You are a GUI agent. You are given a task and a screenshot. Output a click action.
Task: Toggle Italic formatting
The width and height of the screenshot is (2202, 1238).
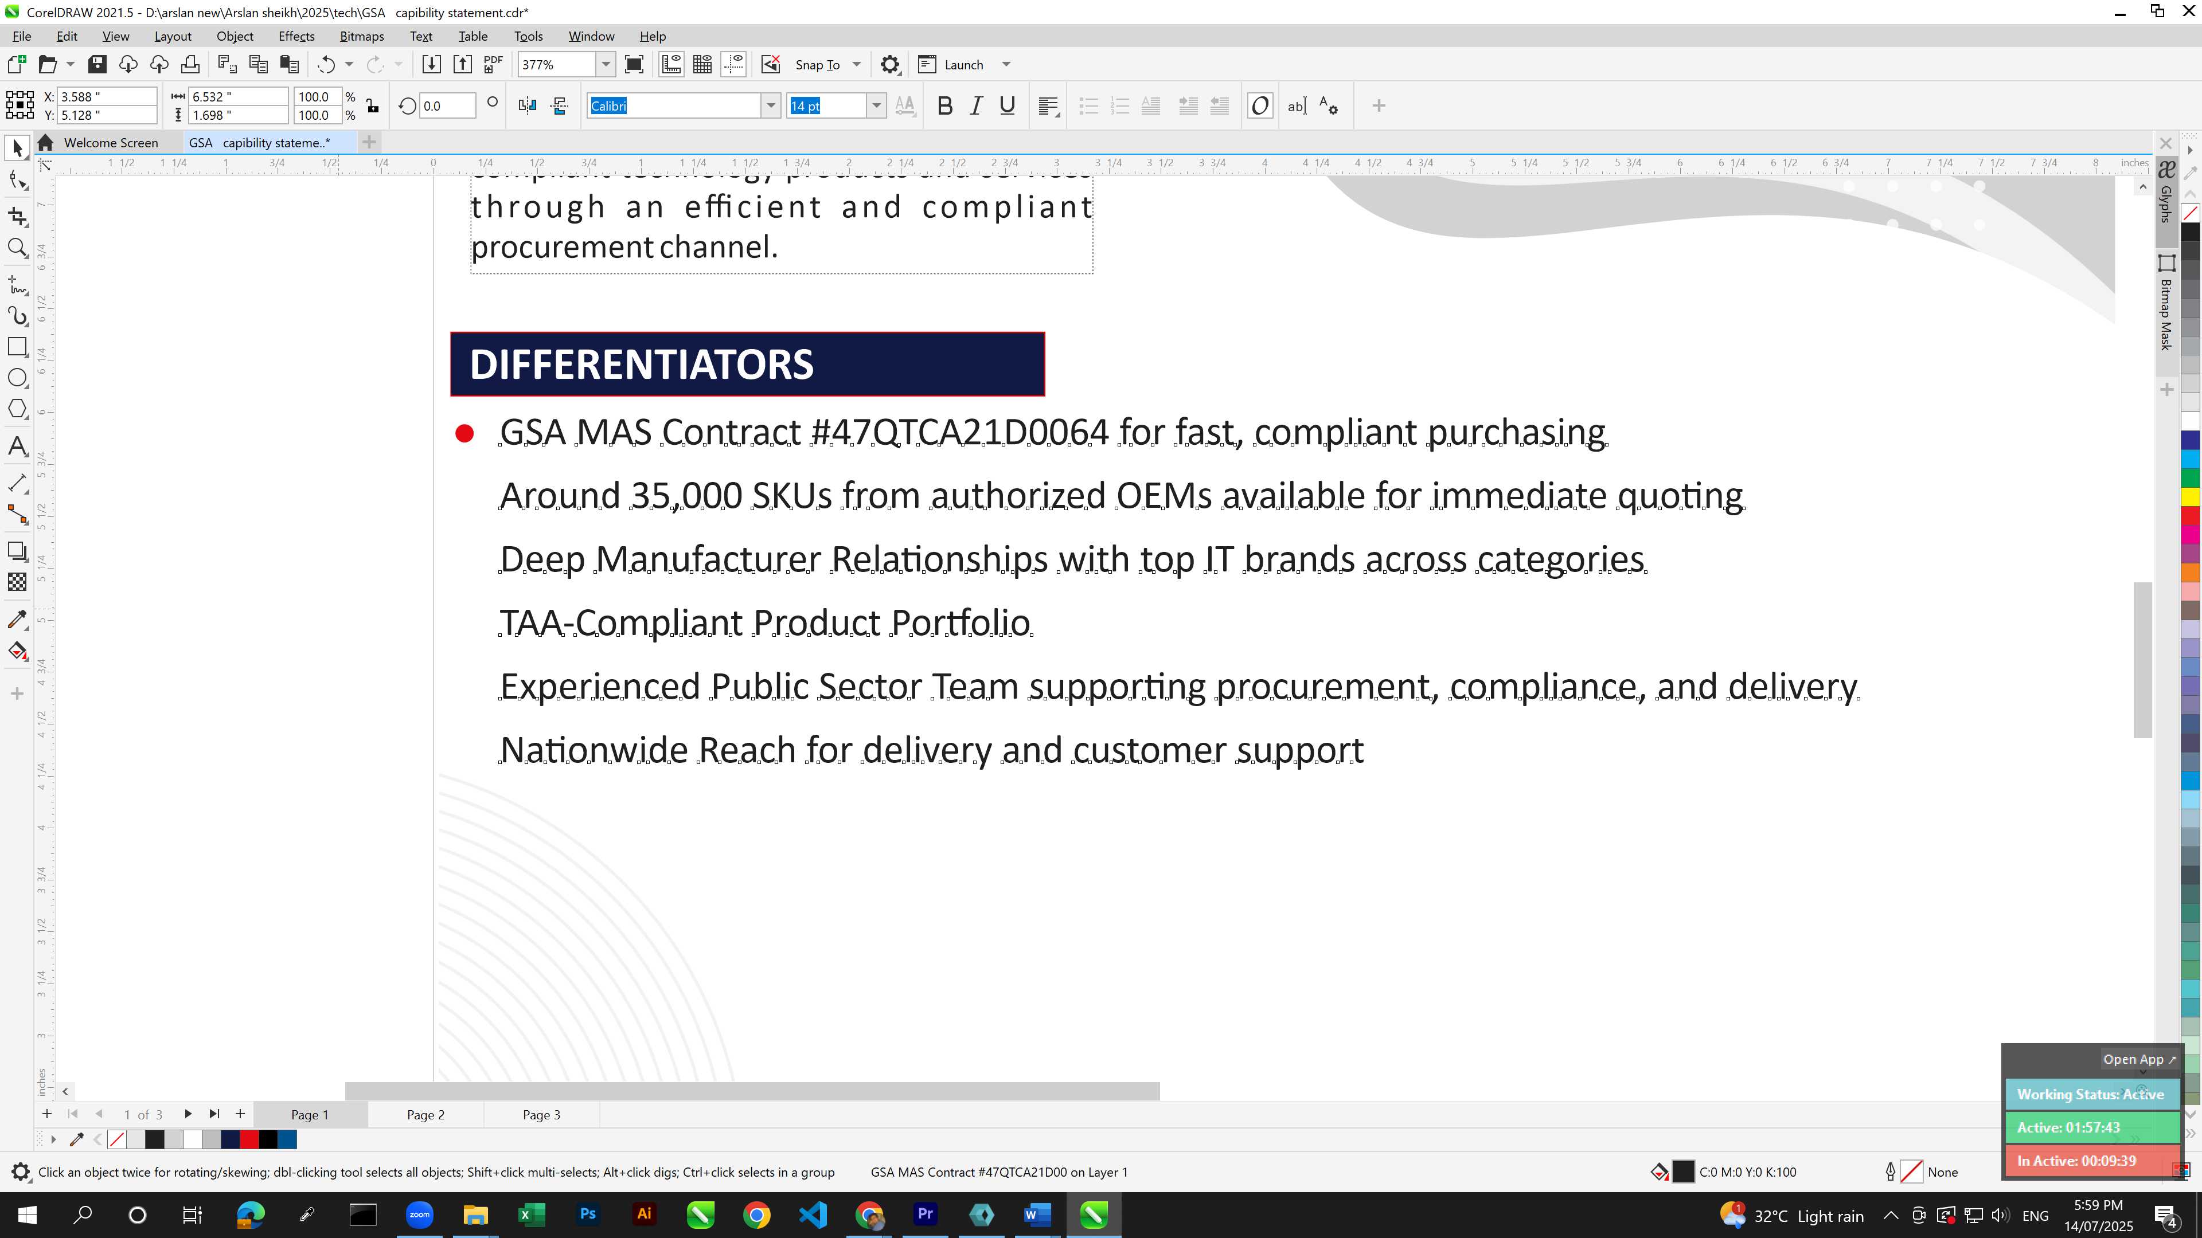976,106
